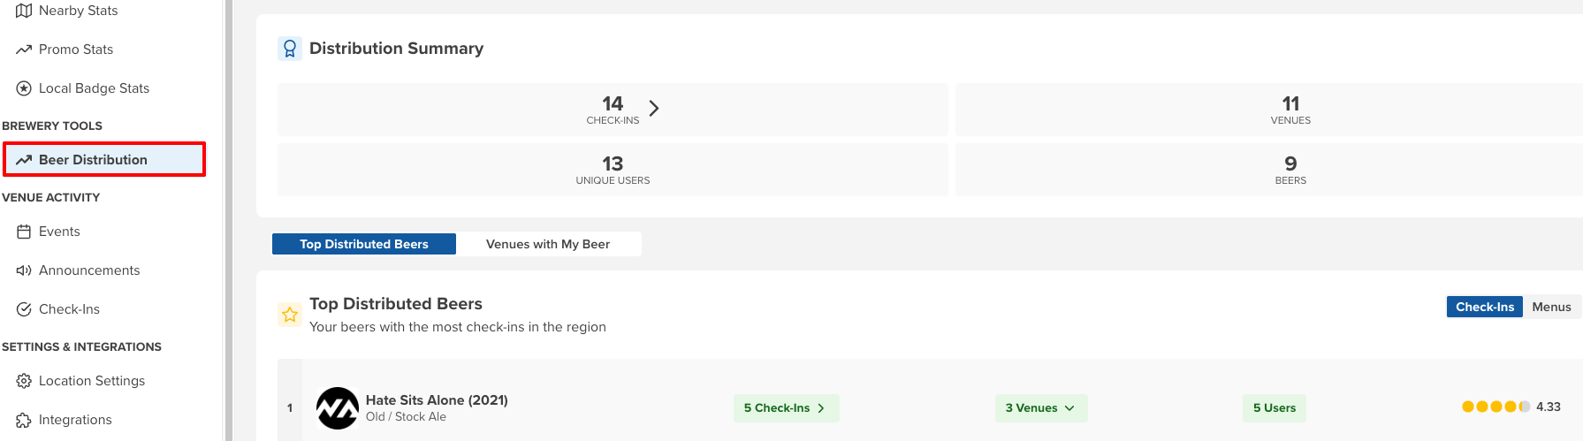Click the Hate Sits Alone beer logo

click(x=338, y=408)
